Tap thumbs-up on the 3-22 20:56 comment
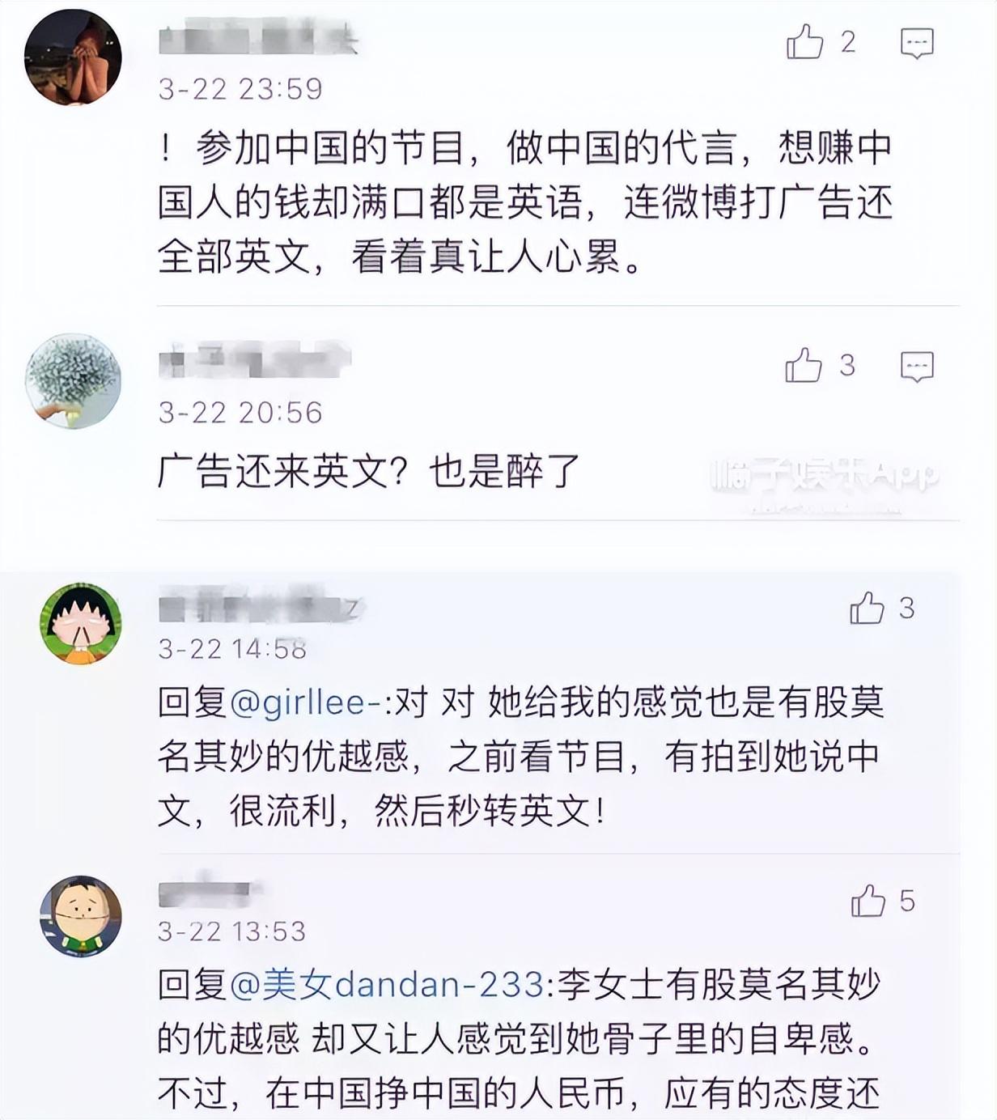The image size is (997, 1120). pyautogui.click(x=803, y=366)
